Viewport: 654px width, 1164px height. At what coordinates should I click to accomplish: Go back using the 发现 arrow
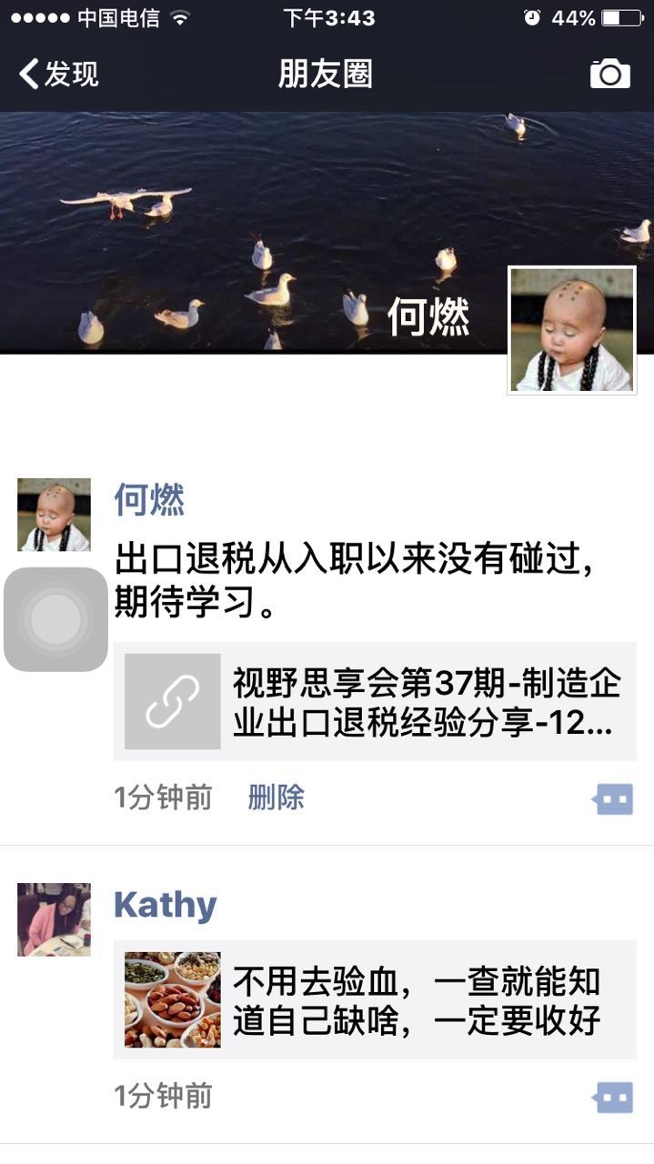point(59,74)
